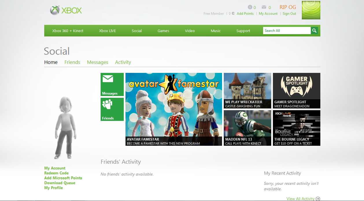Click the RIP OG gamertag
The height and width of the screenshot is (201, 364).
pos(288,7)
